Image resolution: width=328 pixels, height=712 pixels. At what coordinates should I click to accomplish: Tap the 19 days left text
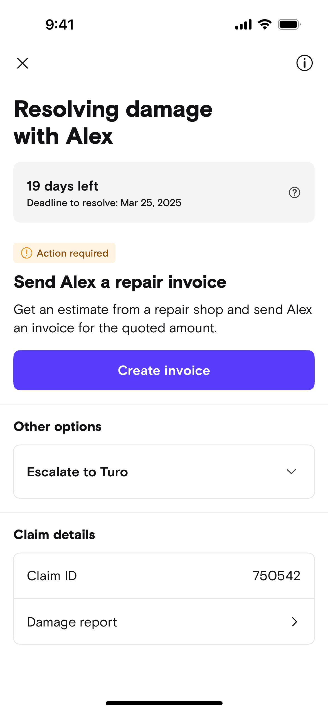click(63, 186)
